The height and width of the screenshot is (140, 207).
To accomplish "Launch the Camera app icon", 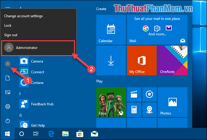I will point(24,61).
